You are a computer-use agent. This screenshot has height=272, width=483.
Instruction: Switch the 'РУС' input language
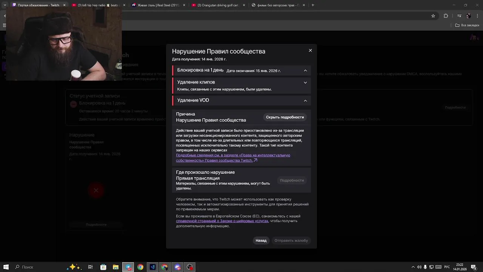click(x=447, y=267)
